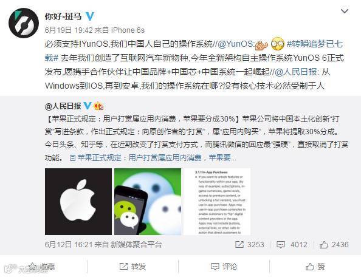Screen dimensions: 361x277
Task: Open the 你好-斑马 profile avatar
Action: click(x=24, y=22)
